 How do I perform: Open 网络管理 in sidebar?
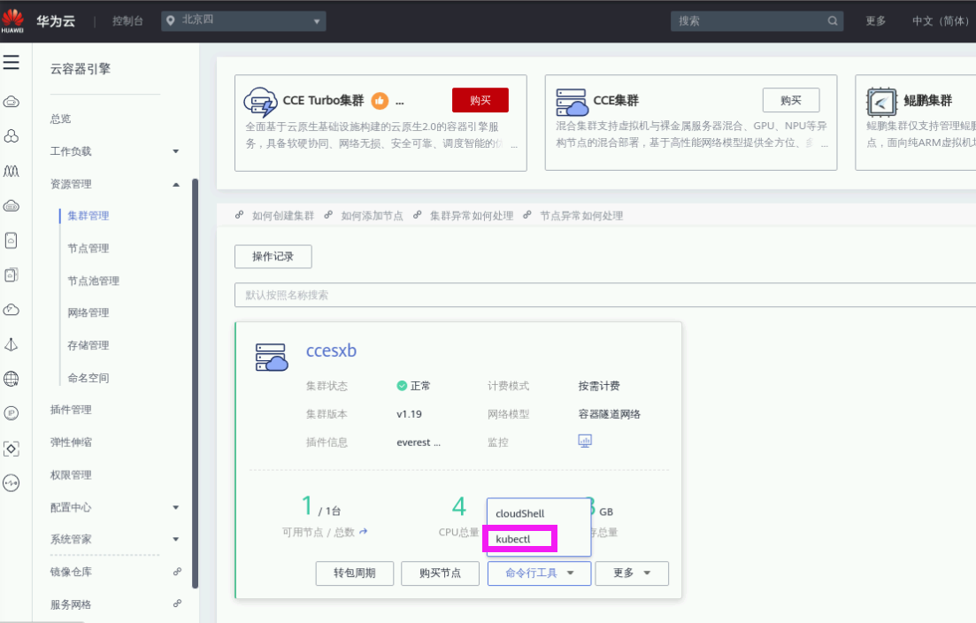pos(88,312)
